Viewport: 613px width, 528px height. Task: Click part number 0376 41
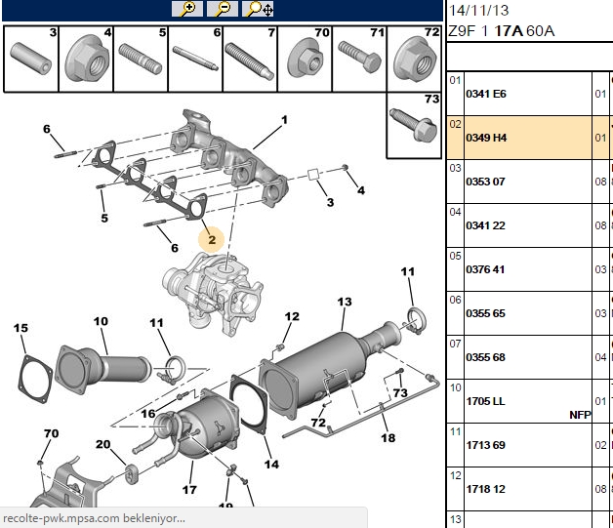click(485, 269)
